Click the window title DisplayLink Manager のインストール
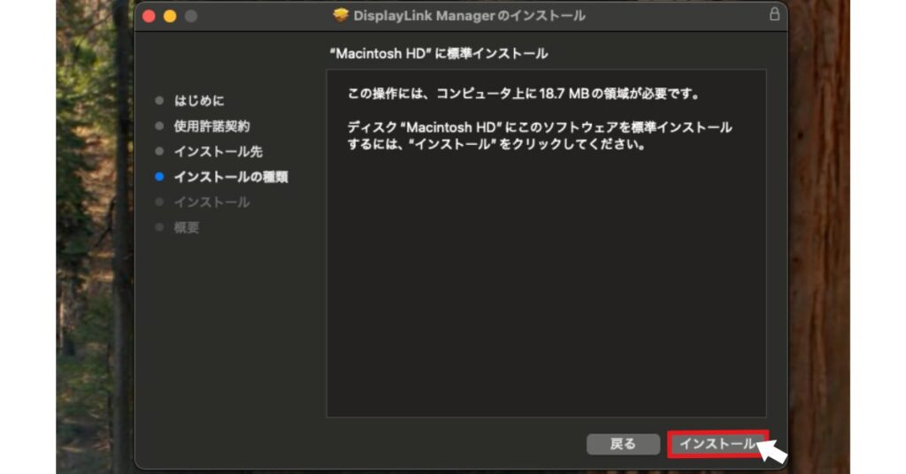The image size is (906, 474). point(469,16)
